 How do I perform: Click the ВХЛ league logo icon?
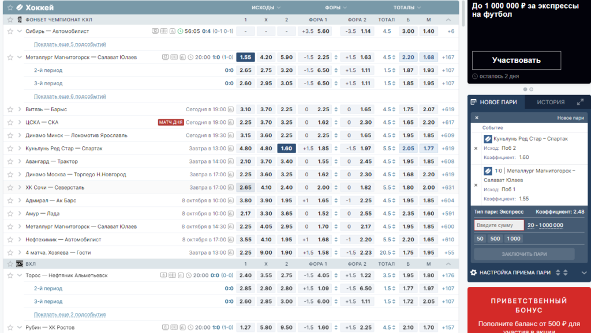tap(20, 264)
